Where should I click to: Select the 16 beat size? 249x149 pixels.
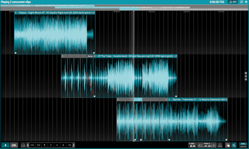pyautogui.click(x=70, y=145)
